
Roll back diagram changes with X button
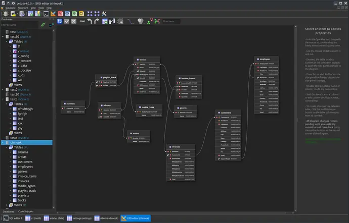coord(74,21)
